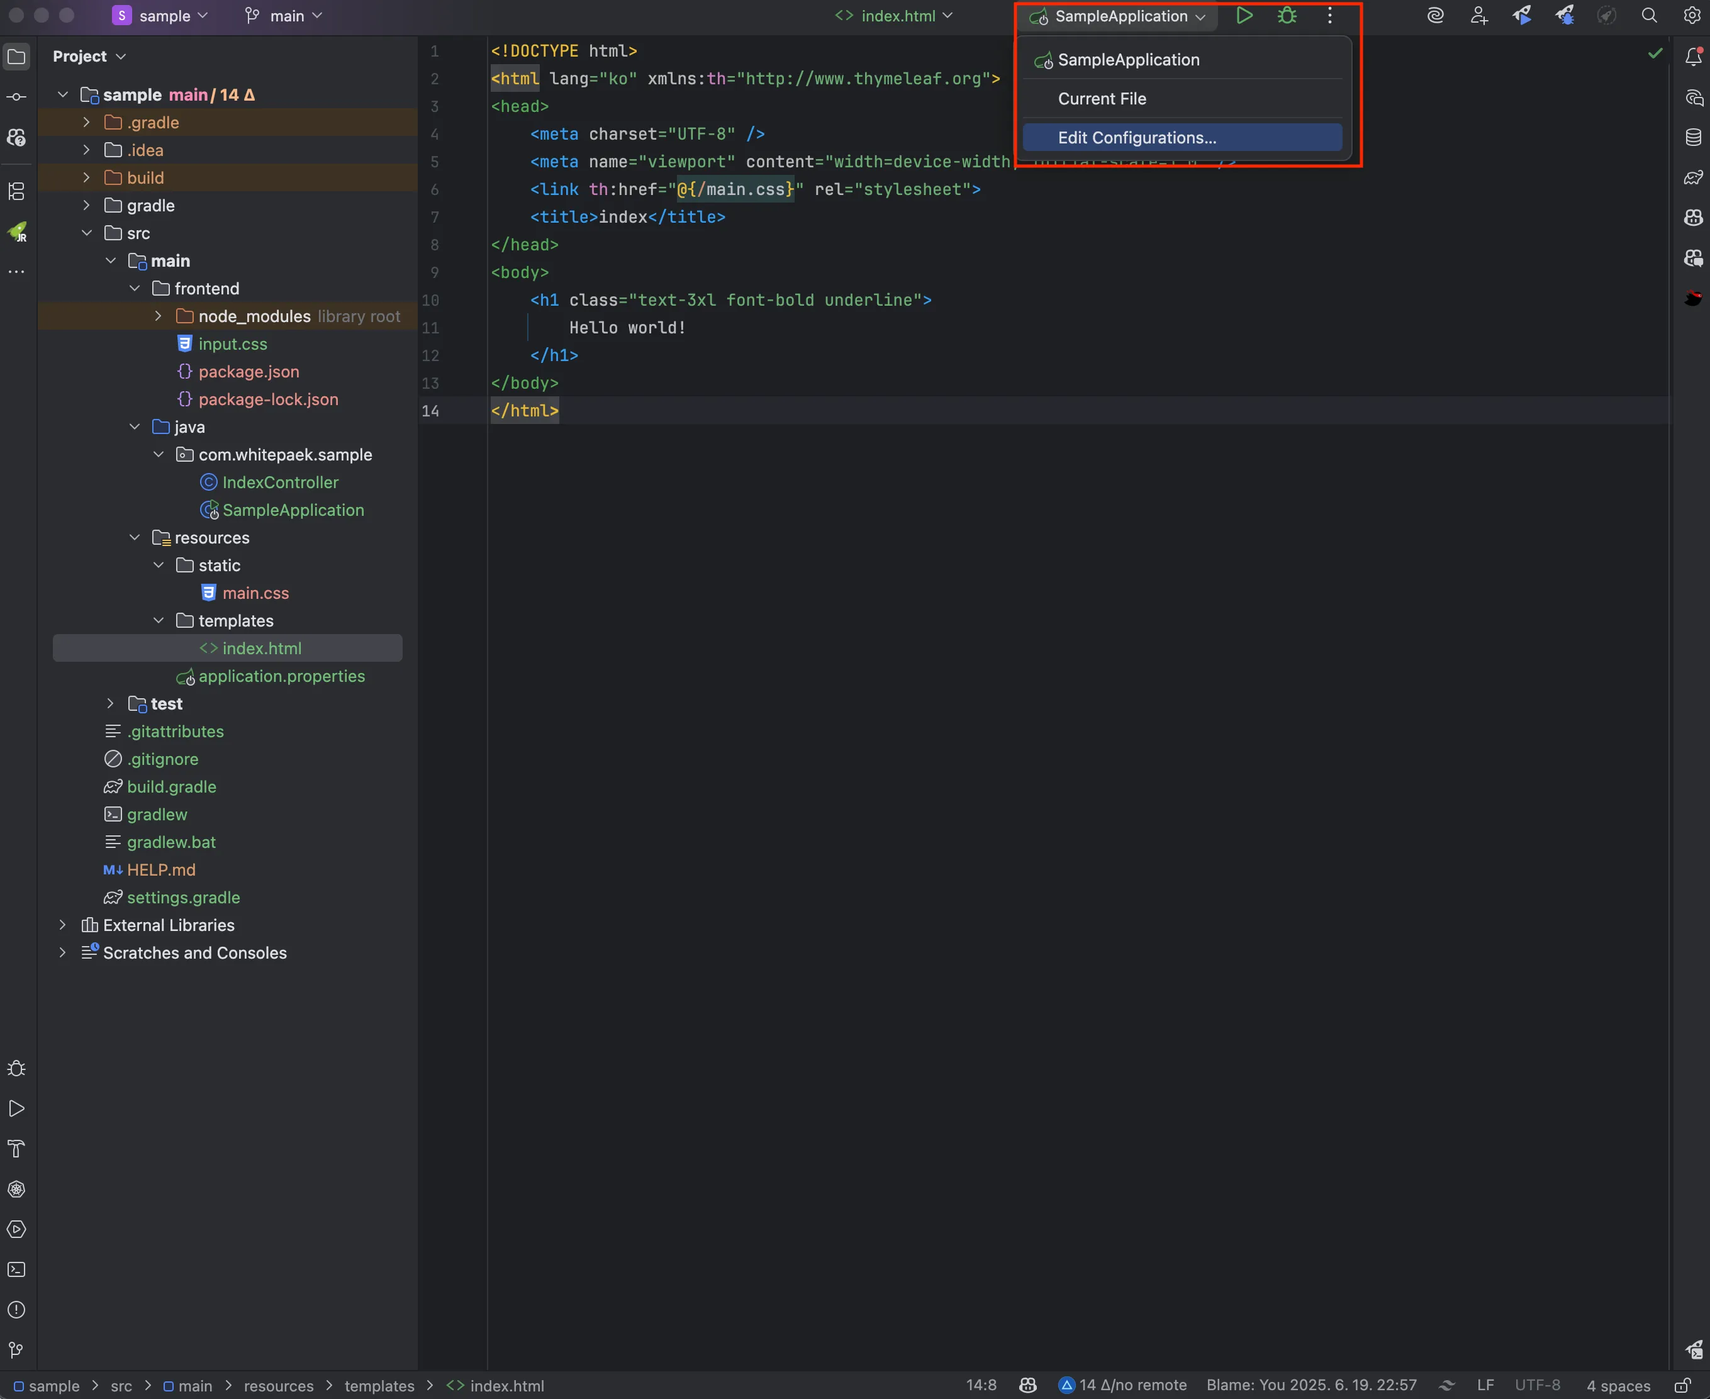Expand the build folder
Viewport: 1710px width, 1399px height.
click(86, 177)
